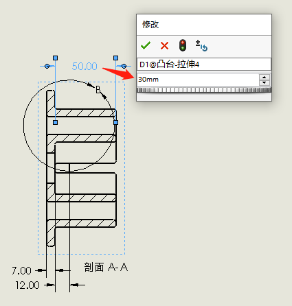Click the thumbwheel slider under the value field
292x306 pixels.
(x=204, y=90)
